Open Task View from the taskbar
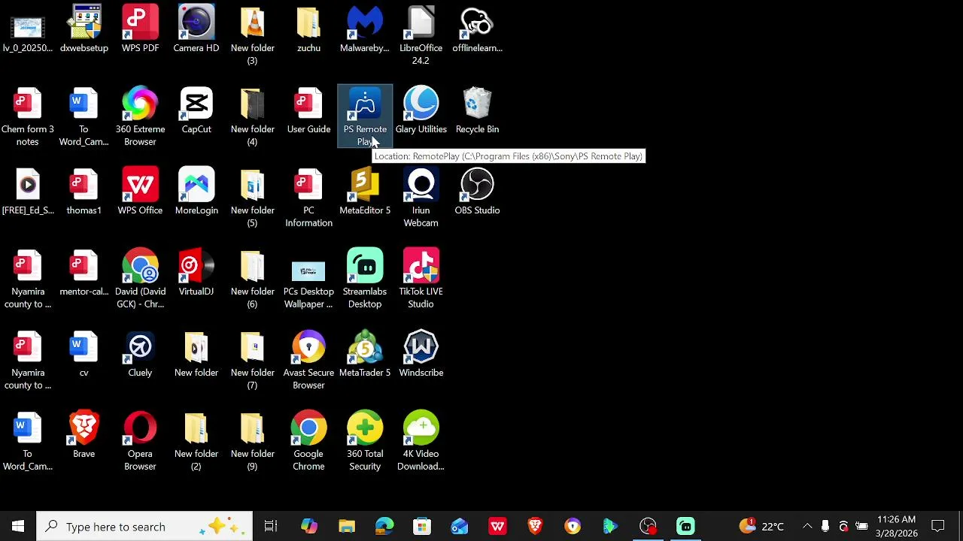The height and width of the screenshot is (541, 963). [x=271, y=527]
